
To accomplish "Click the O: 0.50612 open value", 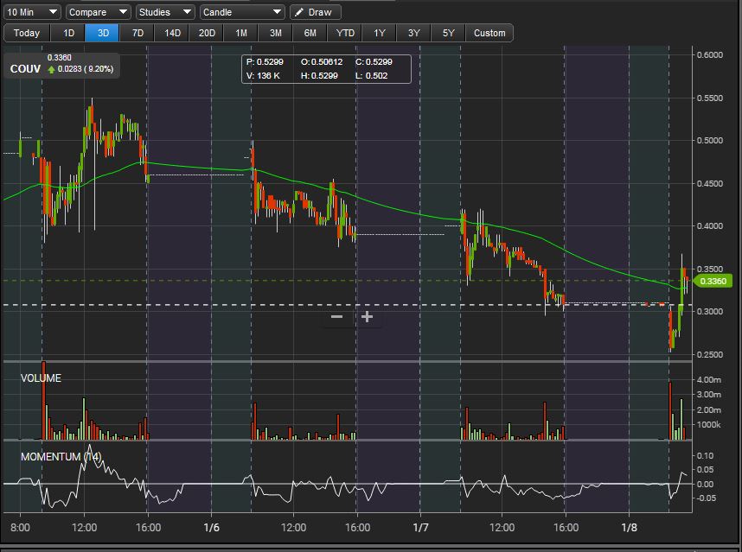I will point(322,62).
